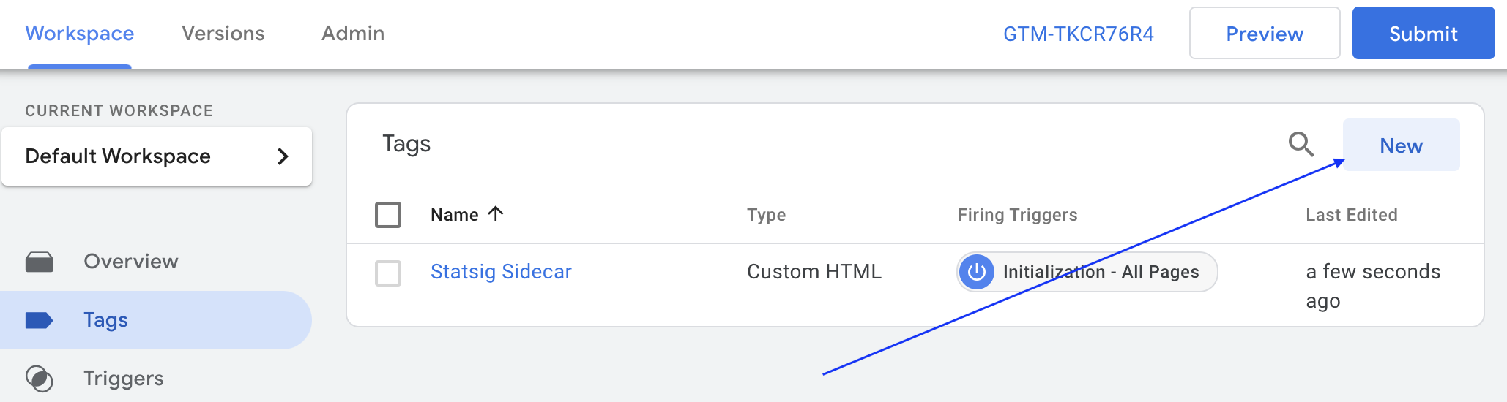Click the Submit button
1507x402 pixels.
[1424, 33]
